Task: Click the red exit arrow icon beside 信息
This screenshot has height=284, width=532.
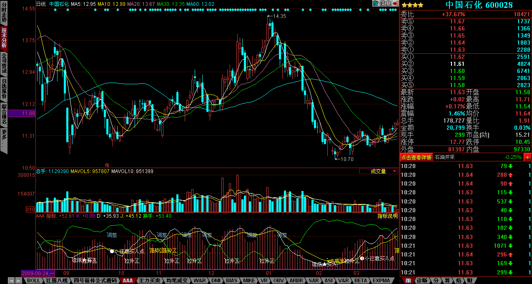Action: (x=395, y=3)
